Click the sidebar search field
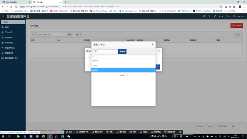The width and height of the screenshot is (247, 139). 13,22
